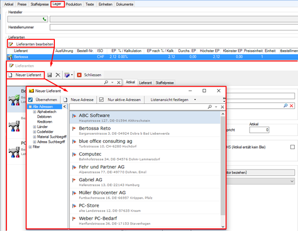Toggle the Übernehmen checkbox
This screenshot has width=298, height=231.
point(31,100)
